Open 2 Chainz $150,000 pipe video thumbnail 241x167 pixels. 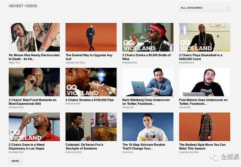coord(91,82)
